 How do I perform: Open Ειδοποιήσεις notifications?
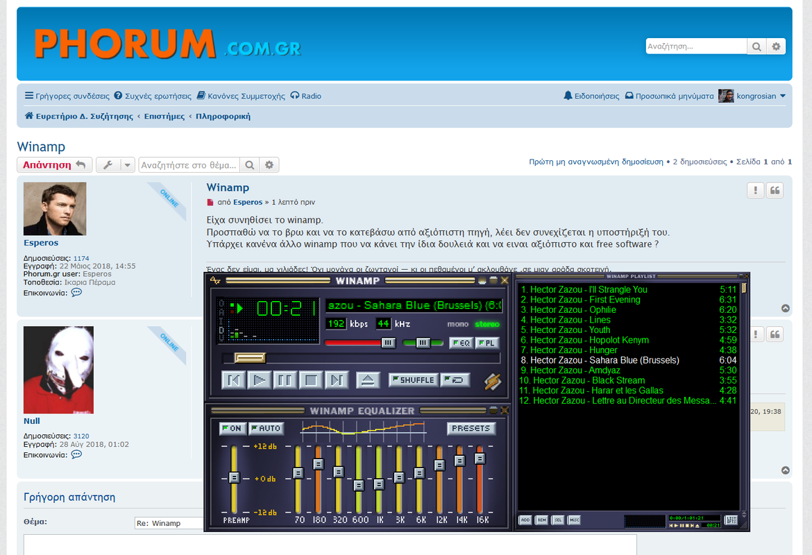pos(591,96)
